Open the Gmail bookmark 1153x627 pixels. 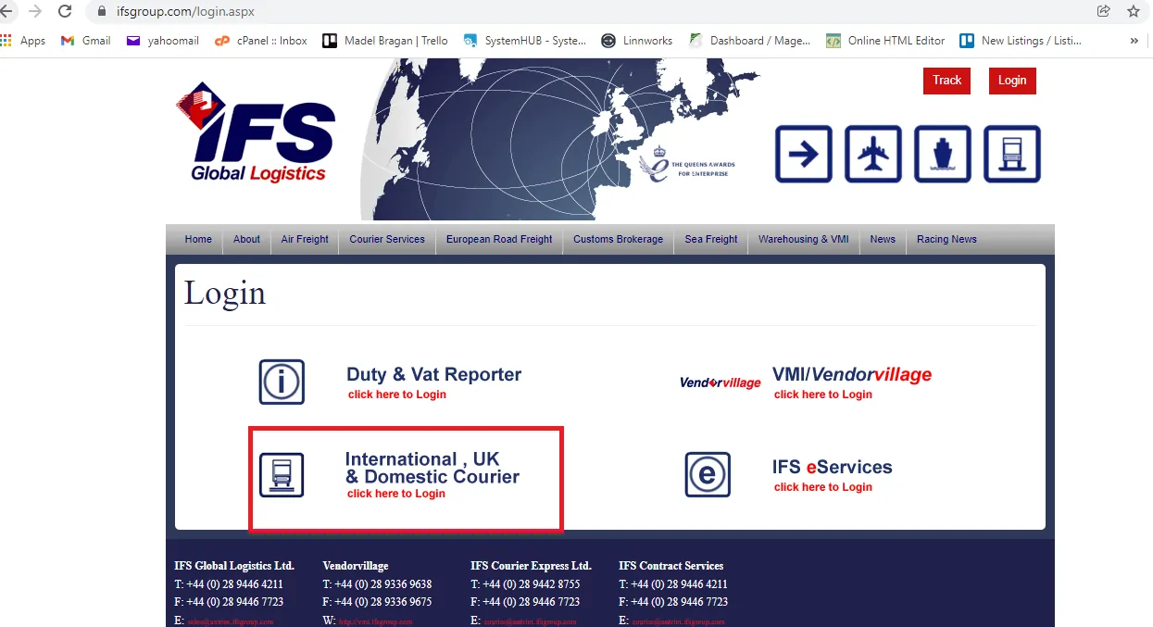(86, 41)
